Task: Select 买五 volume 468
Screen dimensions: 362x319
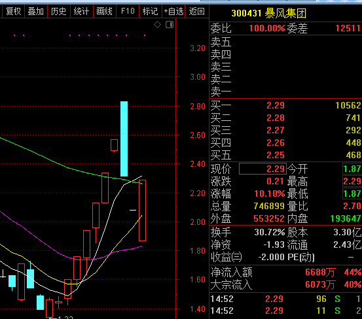Action: pyautogui.click(x=353, y=155)
